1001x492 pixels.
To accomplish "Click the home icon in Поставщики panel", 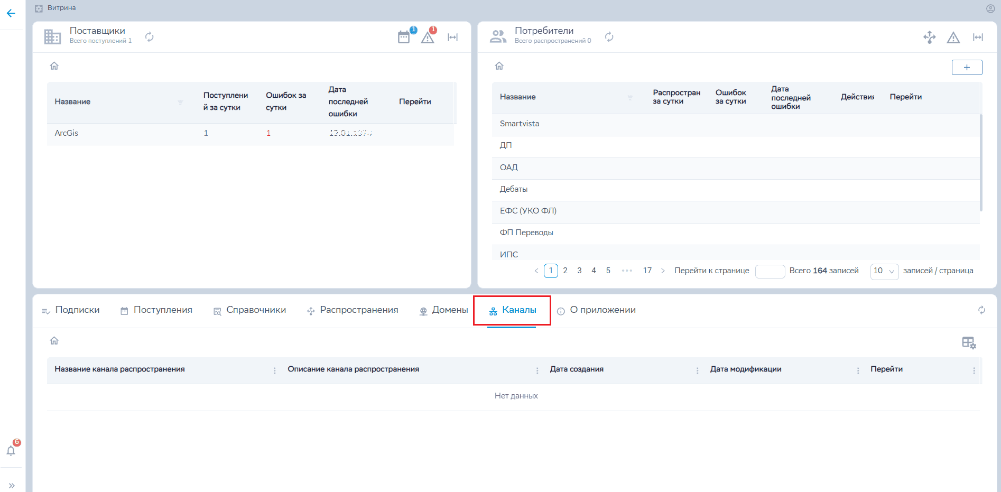I will [54, 66].
